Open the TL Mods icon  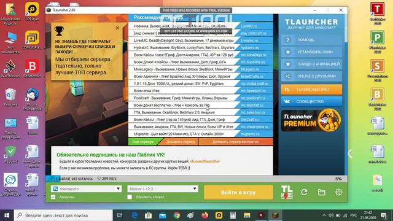click(287, 192)
